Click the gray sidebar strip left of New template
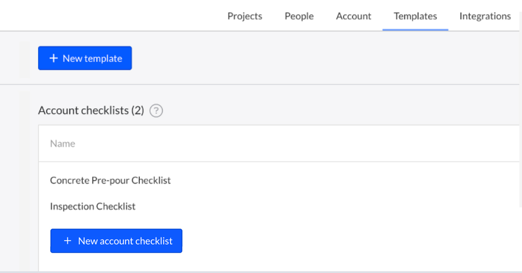 point(25,59)
